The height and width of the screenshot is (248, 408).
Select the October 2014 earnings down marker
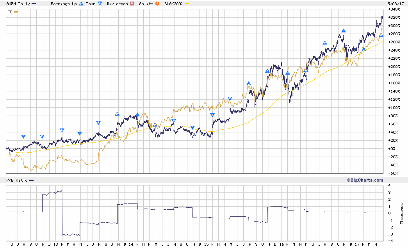pyautogui.click(x=192, y=127)
